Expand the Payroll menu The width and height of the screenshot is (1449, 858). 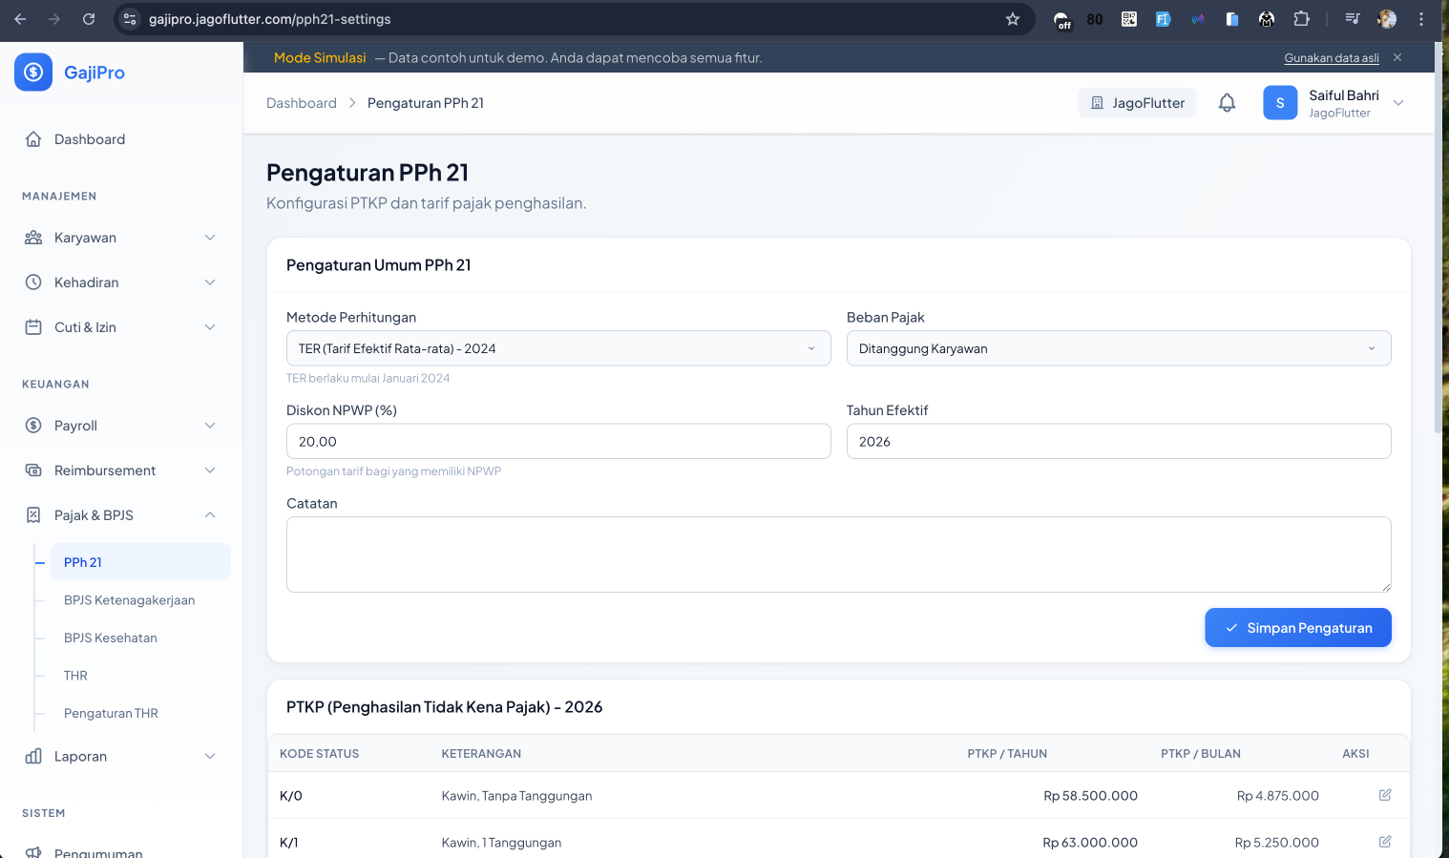pos(121,426)
